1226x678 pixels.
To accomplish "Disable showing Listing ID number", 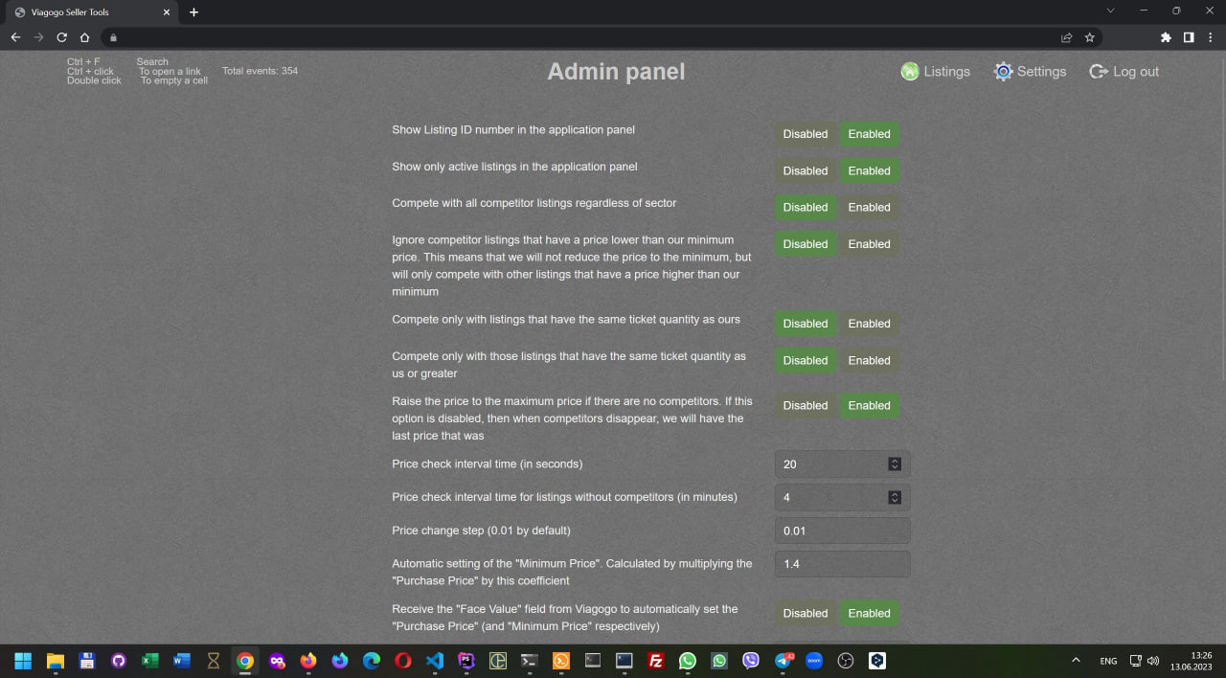I will click(x=806, y=134).
